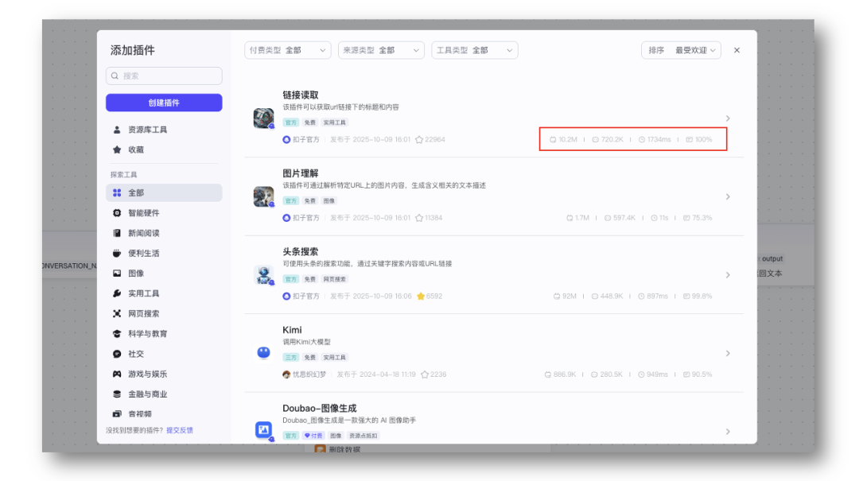This screenshot has height=481, width=859.
Task: Click the 金融与商业 coins icon
Action: pyautogui.click(x=117, y=394)
